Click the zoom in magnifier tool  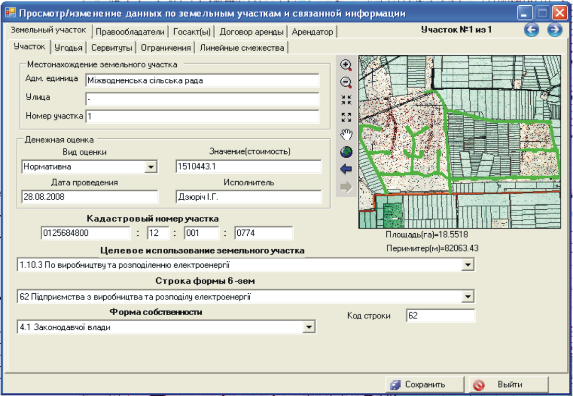[346, 65]
